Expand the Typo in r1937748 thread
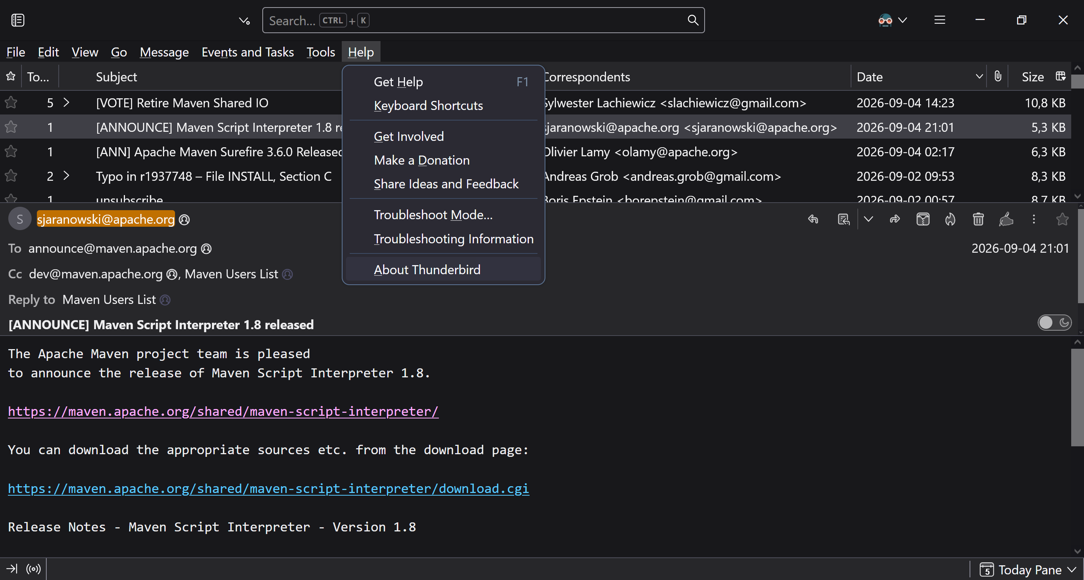Screen dimensions: 1084x580 click(x=66, y=176)
